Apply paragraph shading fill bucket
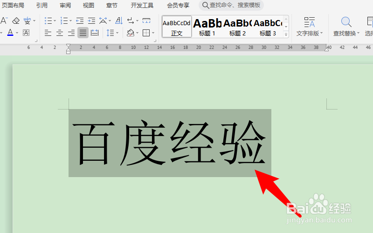Viewport: 373px width, 233px height. (131, 33)
